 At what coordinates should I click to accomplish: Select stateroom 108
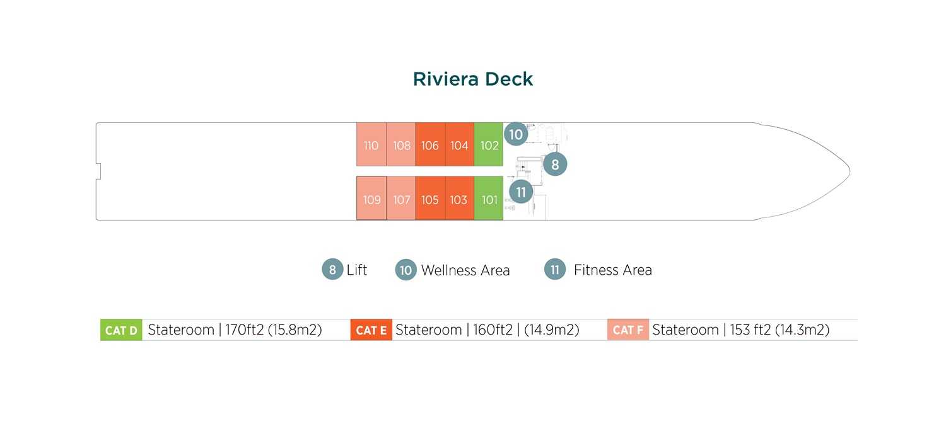pos(401,144)
